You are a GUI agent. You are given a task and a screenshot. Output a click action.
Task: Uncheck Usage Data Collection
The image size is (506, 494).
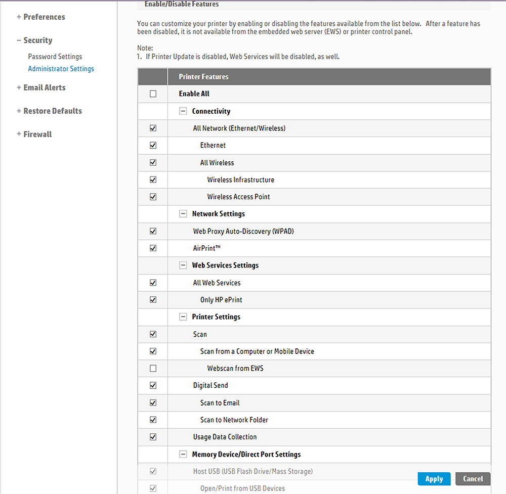(153, 437)
